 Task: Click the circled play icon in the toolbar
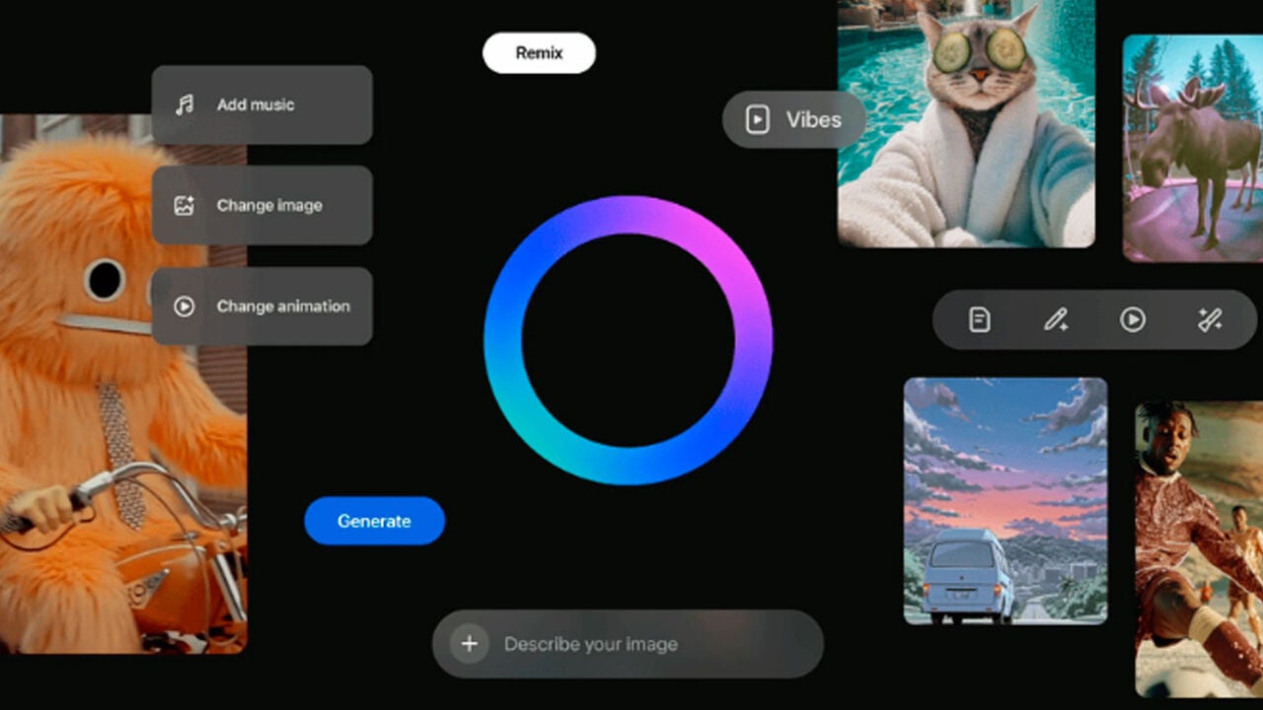click(1133, 319)
